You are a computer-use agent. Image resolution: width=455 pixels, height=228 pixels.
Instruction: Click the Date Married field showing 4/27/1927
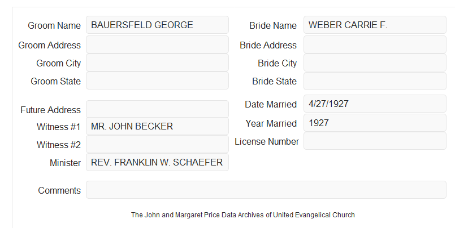click(375, 104)
